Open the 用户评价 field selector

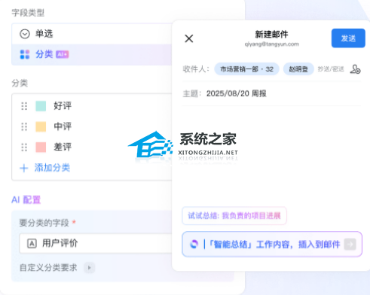click(96, 243)
